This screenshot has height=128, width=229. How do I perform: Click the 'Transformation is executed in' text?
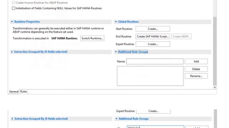[x=31, y=38]
